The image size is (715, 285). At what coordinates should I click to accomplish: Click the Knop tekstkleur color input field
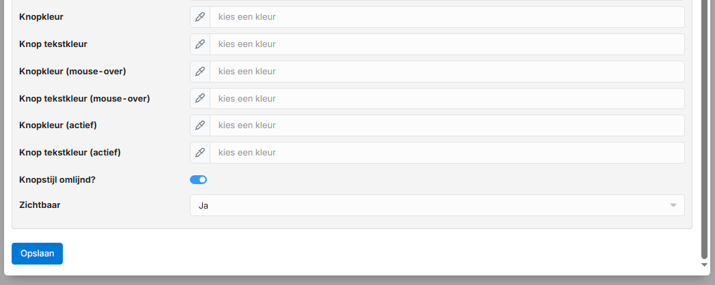click(x=447, y=44)
